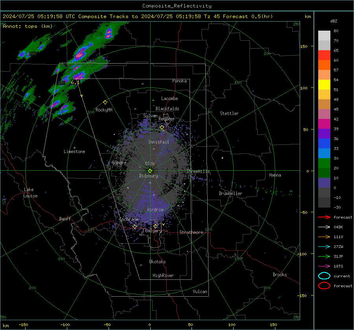Viewport: 354px width, 330px height.
Task: Click the cyan 27ZW arrow in legend
Action: click(x=324, y=247)
